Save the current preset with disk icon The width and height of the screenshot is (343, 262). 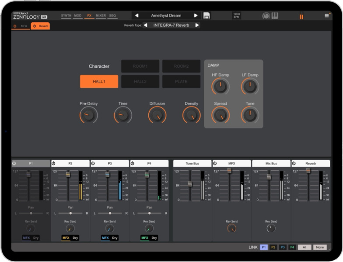click(206, 16)
